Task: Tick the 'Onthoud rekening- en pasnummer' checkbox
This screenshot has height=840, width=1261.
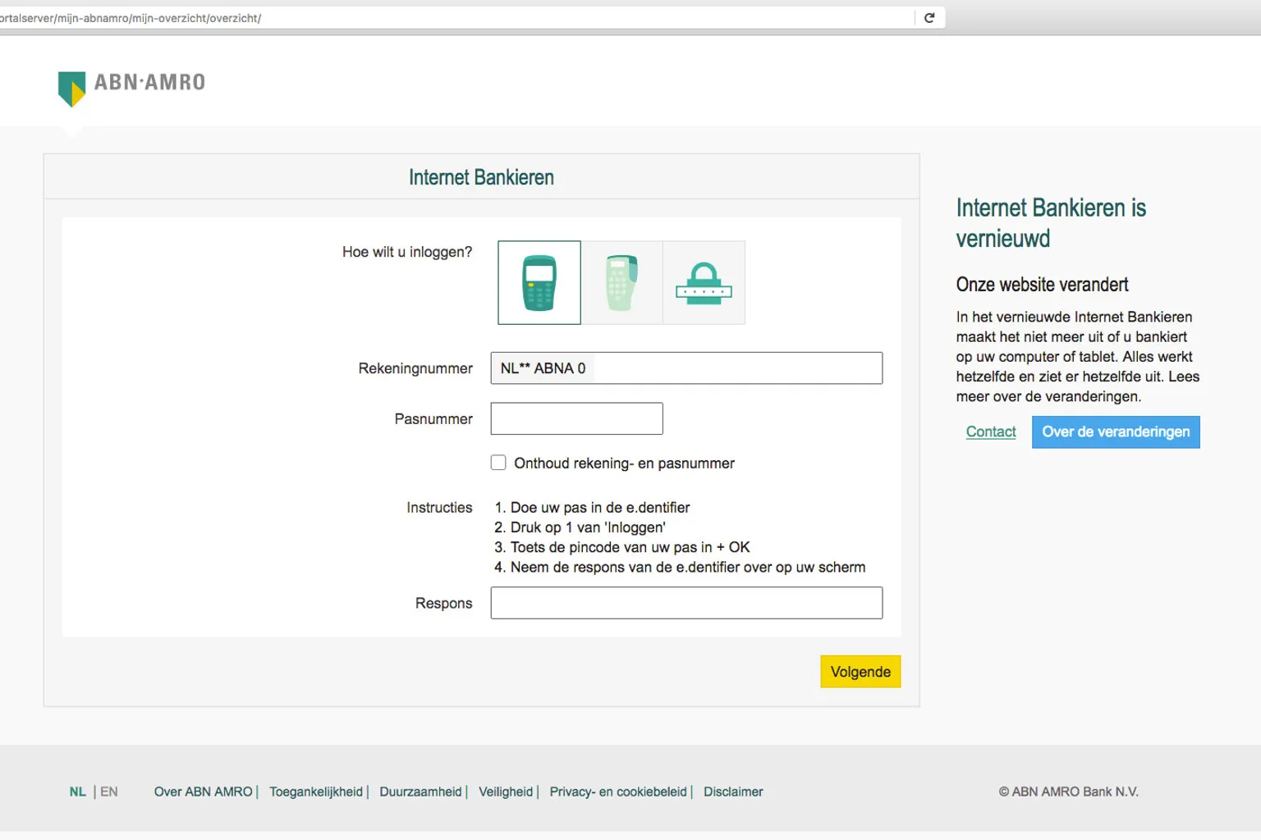Action: (x=498, y=463)
